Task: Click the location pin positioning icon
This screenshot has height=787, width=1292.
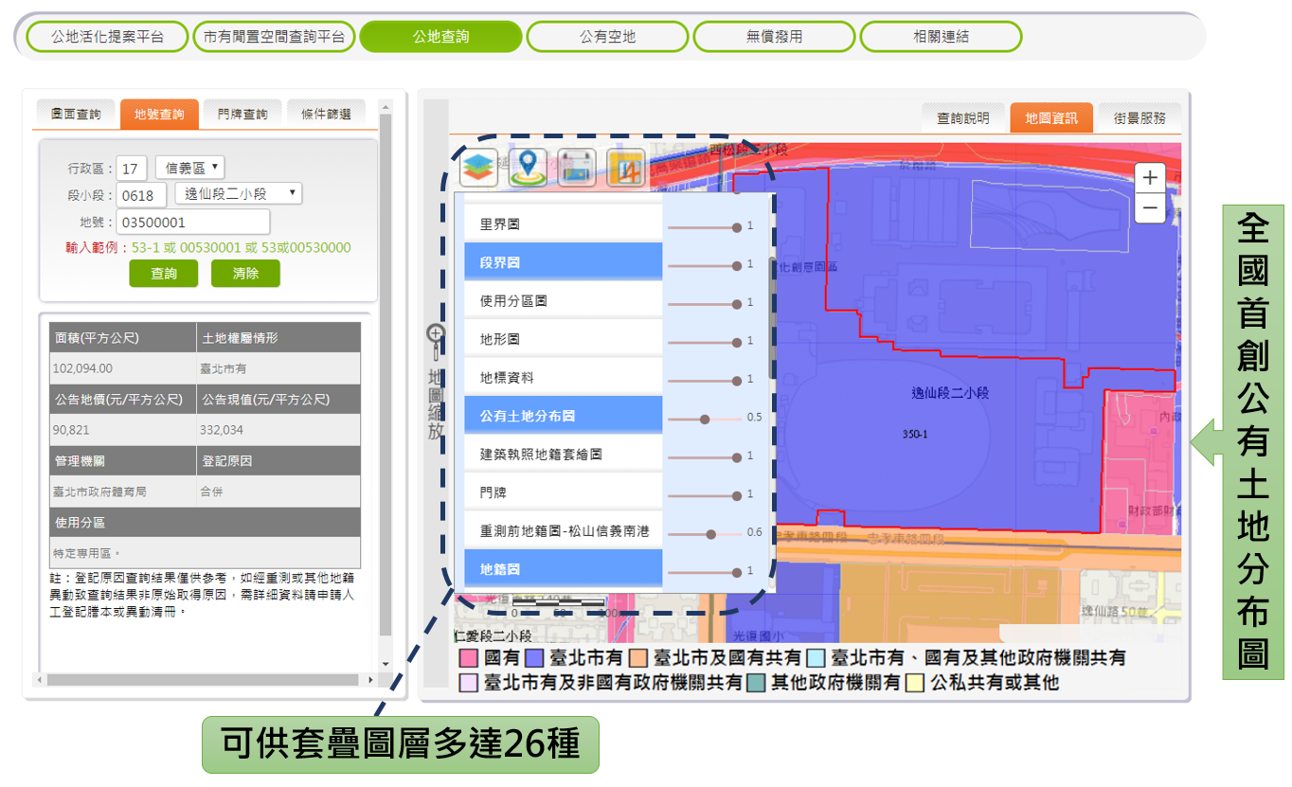Action: (x=528, y=168)
